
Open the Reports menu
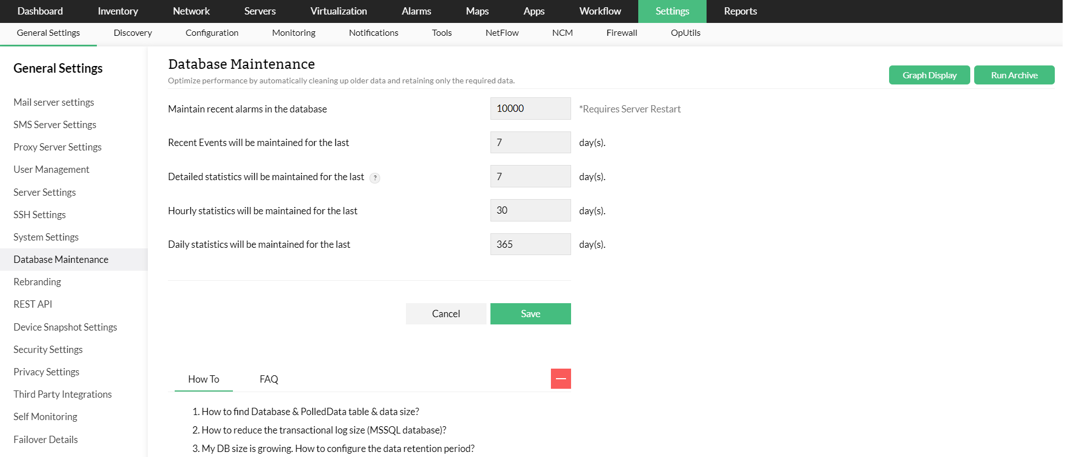click(x=740, y=11)
